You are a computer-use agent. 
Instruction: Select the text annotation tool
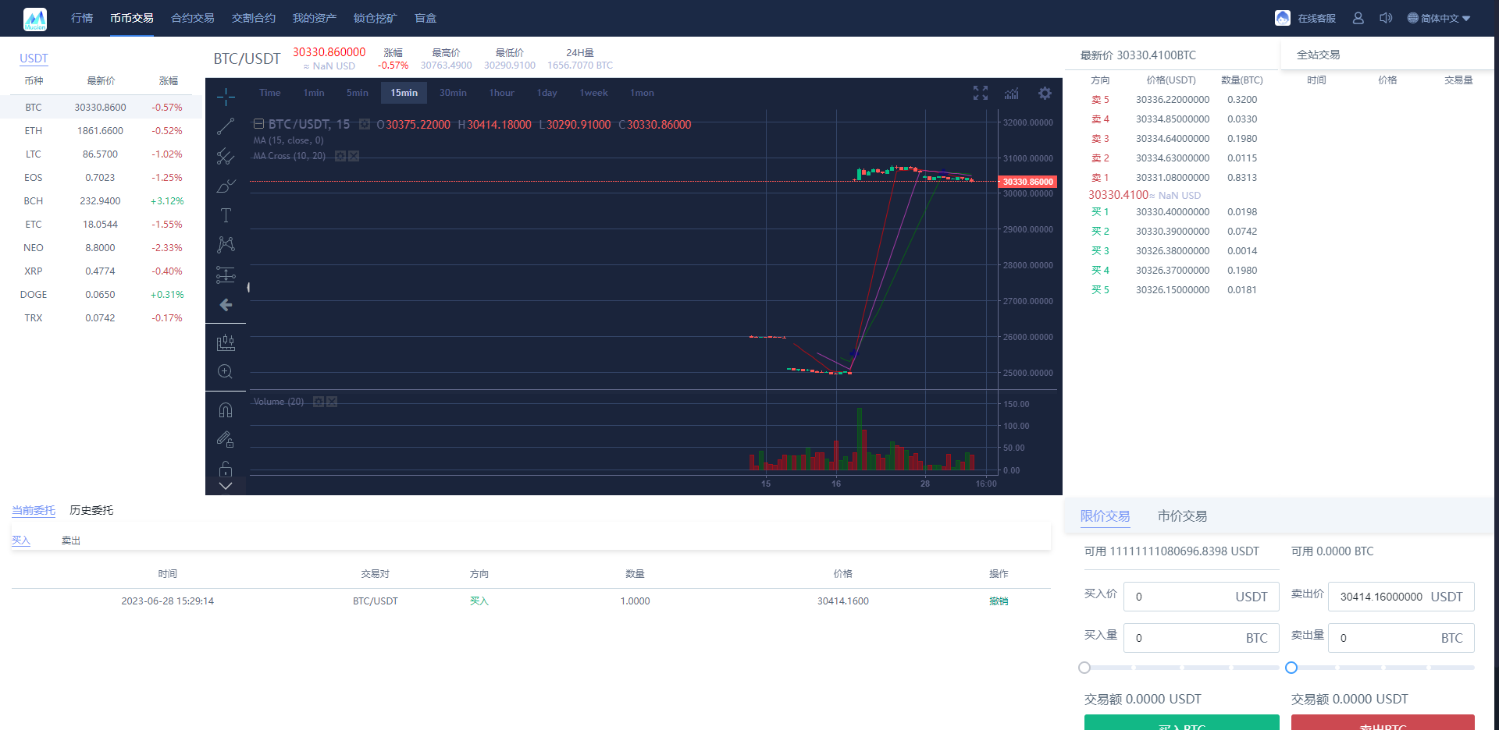click(226, 215)
